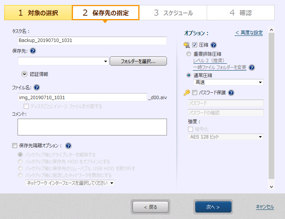Click the パスワードの確認 input field
Screen dimensions: 285x219
226,113
